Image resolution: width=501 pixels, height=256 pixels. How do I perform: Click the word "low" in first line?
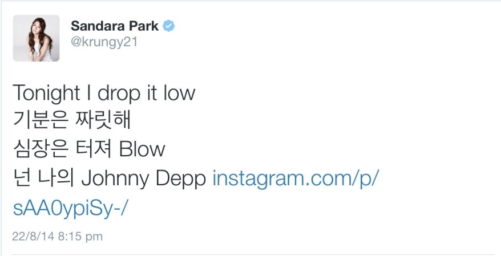coord(177,92)
